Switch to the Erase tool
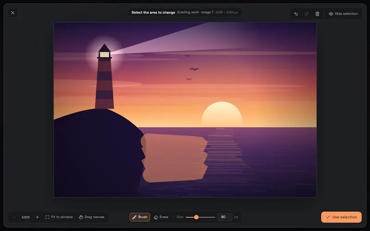This screenshot has height=231, width=370. [161, 217]
